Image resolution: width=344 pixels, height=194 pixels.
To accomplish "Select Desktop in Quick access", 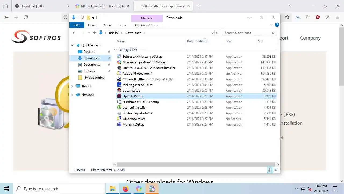I will click(89, 52).
